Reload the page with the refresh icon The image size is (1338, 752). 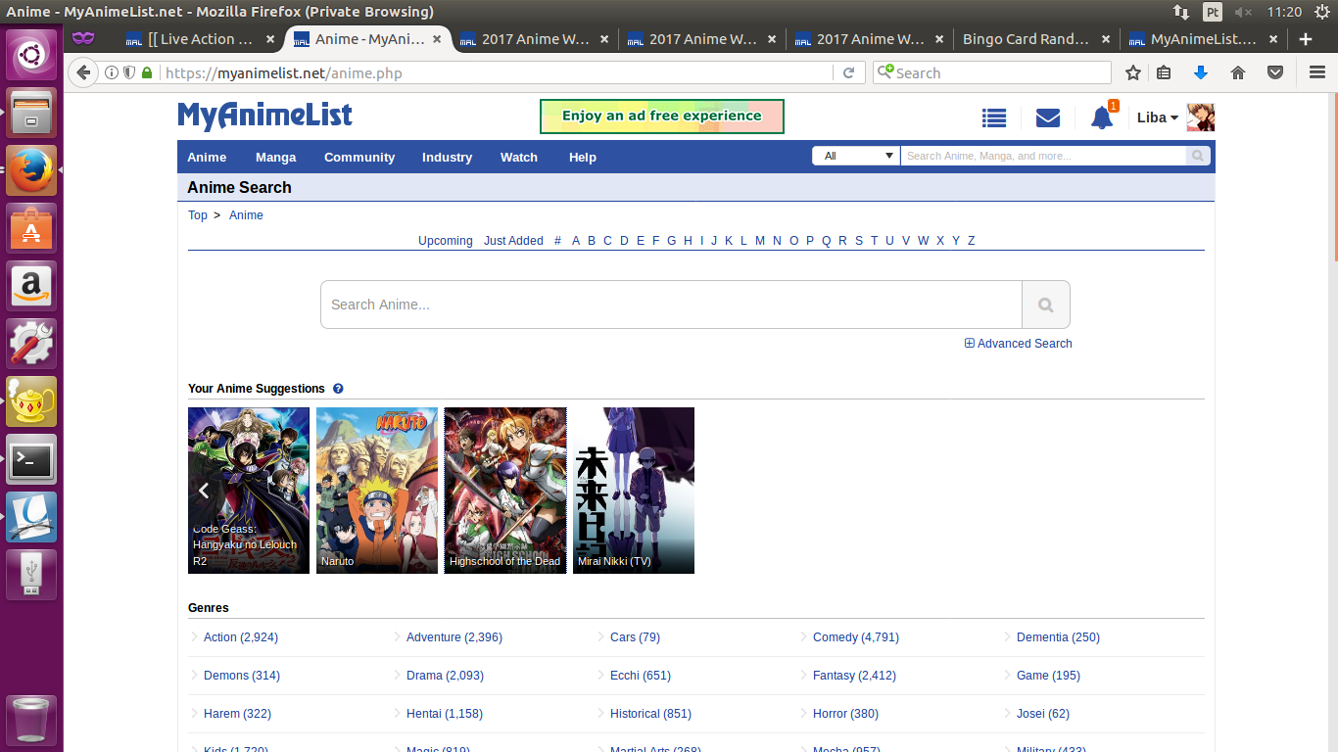tap(848, 72)
